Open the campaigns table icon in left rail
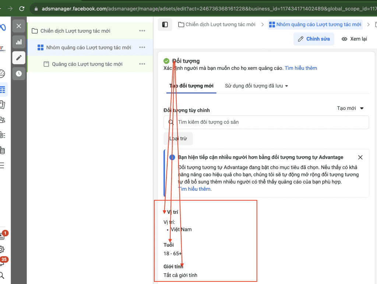The width and height of the screenshot is (377, 284). tap(3, 90)
